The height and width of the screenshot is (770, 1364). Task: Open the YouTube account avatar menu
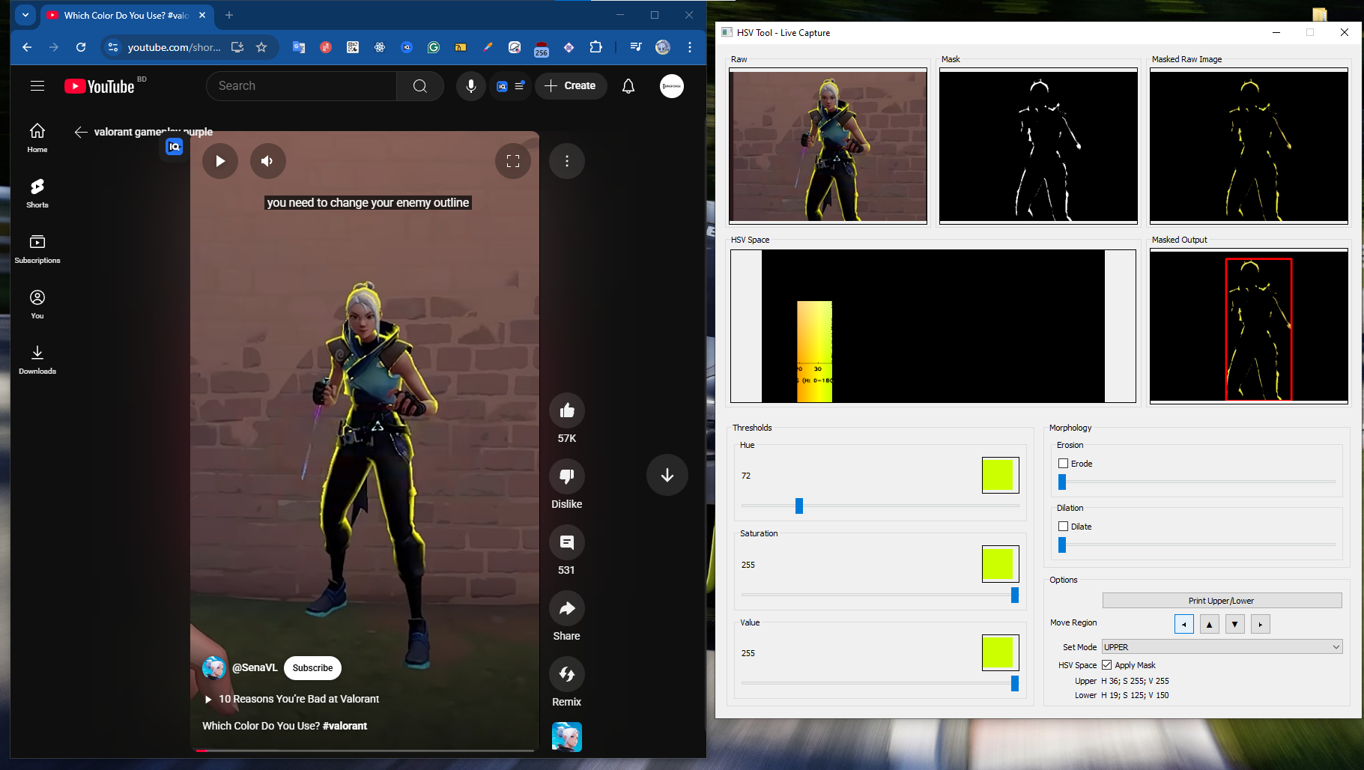pos(672,86)
